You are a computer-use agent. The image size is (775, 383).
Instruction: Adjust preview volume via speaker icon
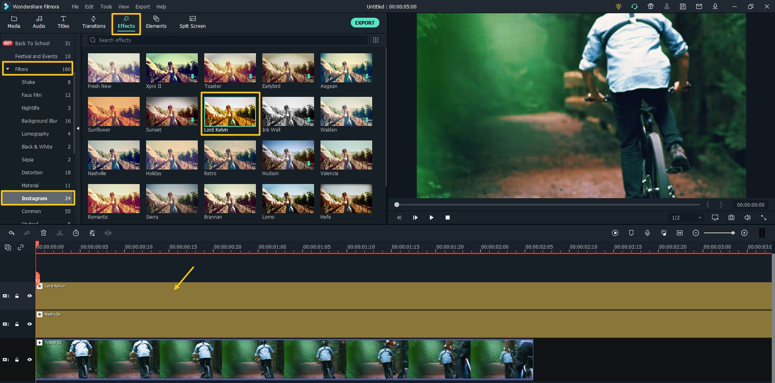[x=748, y=218]
